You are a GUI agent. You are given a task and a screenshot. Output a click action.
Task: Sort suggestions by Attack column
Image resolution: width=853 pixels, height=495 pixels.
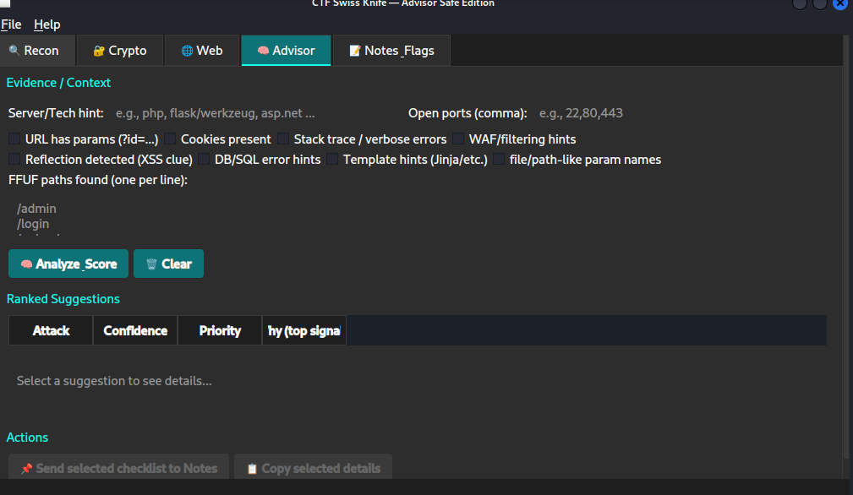(51, 331)
